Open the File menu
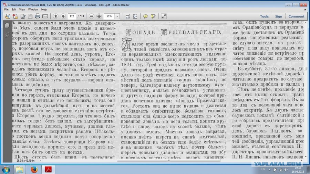Screen dimensions: 310x174 click(6, 10)
